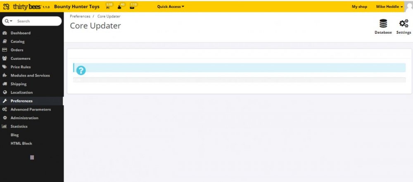Image resolution: width=413 pixels, height=182 pixels.
Task: Open Modules and Services menu
Action: coord(30,75)
